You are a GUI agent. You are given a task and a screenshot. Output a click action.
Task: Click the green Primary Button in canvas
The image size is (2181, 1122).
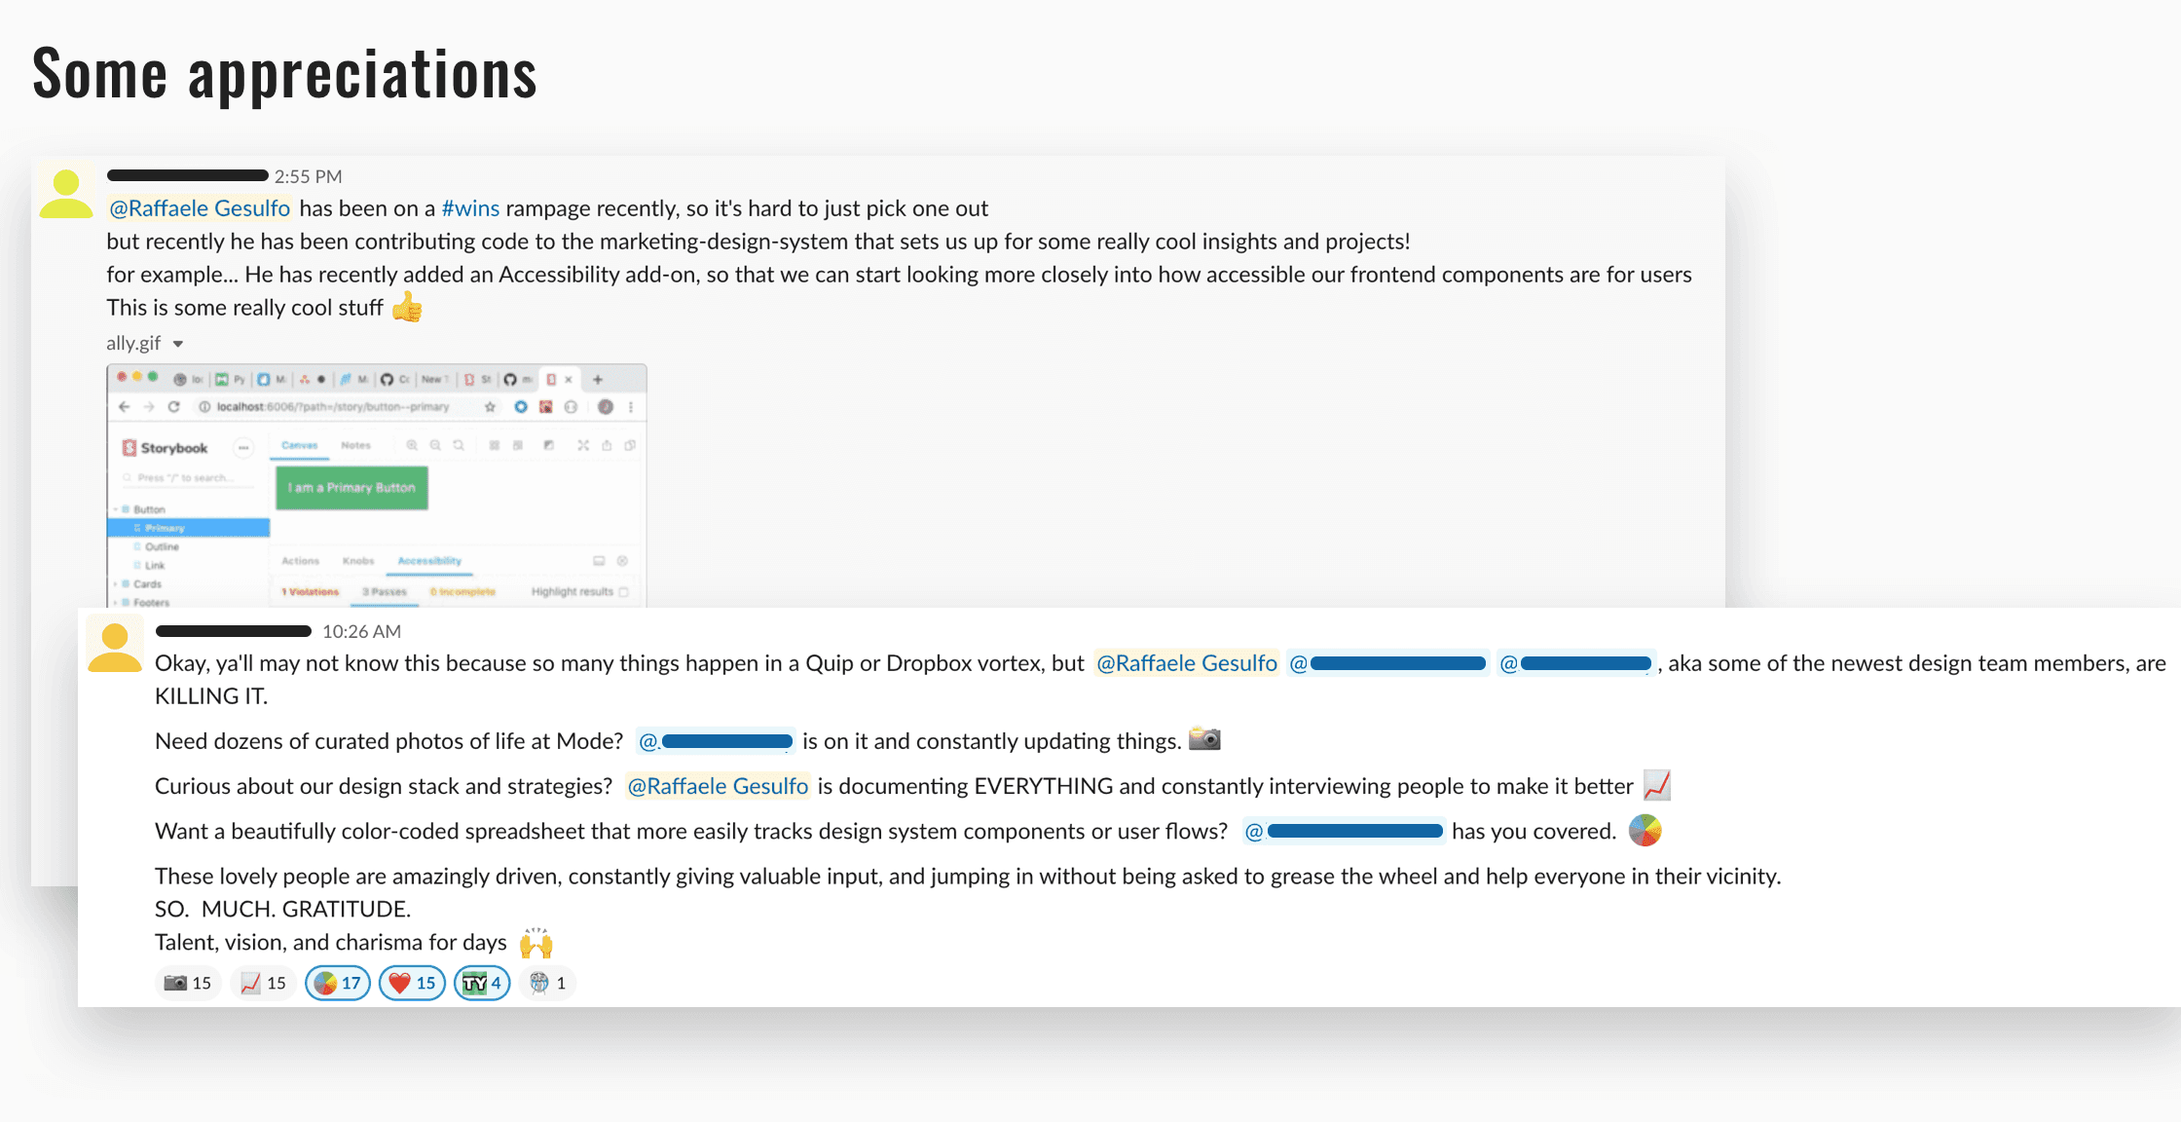tap(351, 488)
